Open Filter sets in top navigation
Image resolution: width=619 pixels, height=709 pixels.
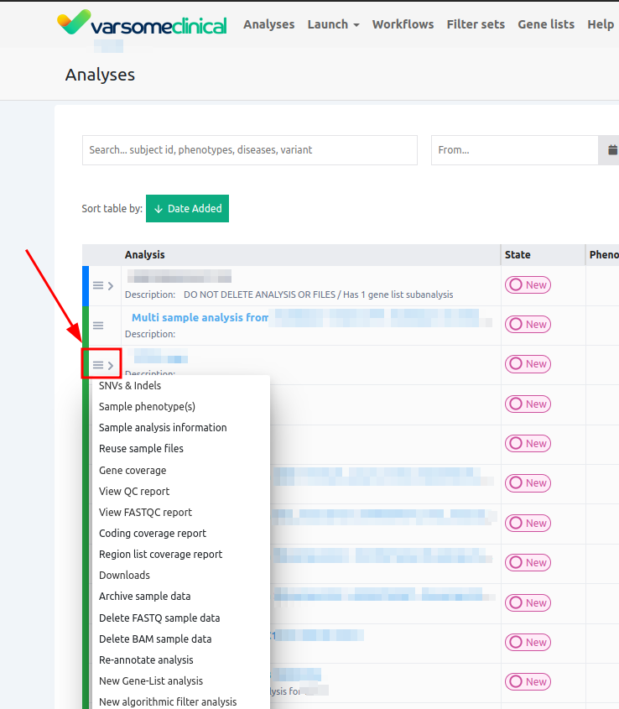(476, 24)
